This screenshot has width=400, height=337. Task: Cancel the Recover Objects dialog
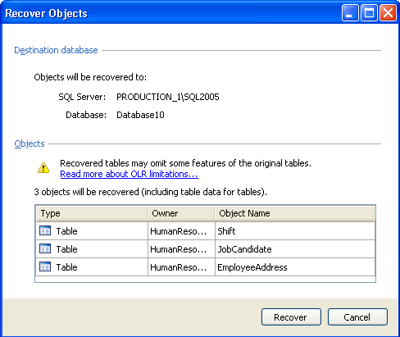pyautogui.click(x=357, y=317)
